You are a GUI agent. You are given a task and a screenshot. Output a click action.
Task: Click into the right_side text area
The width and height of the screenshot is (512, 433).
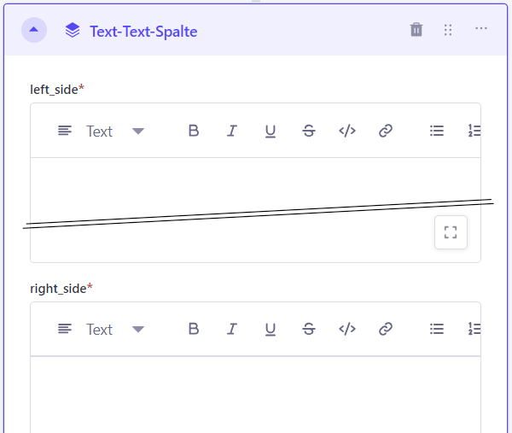(x=255, y=395)
